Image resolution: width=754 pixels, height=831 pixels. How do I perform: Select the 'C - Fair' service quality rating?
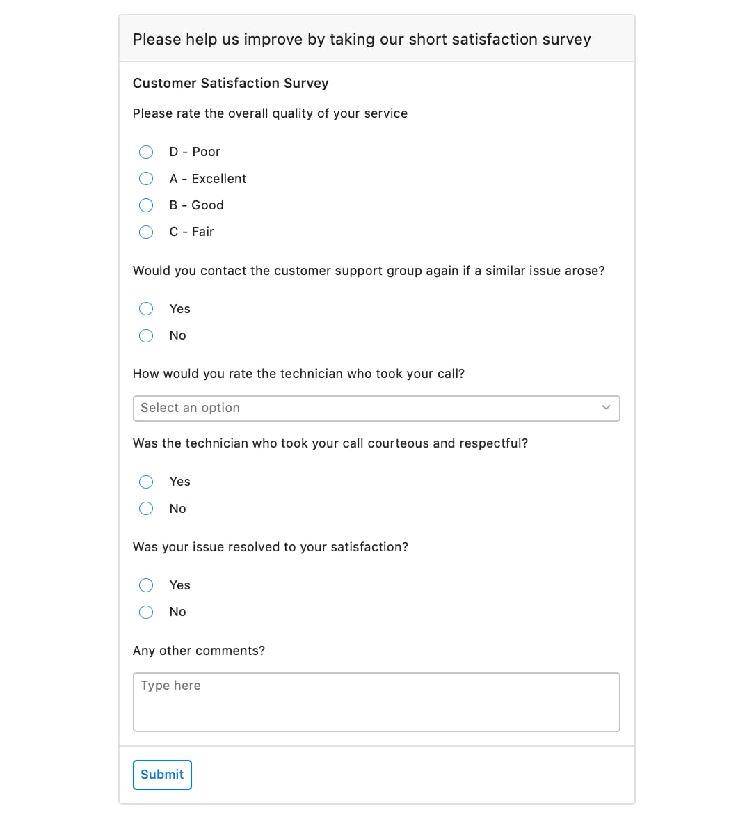point(146,232)
